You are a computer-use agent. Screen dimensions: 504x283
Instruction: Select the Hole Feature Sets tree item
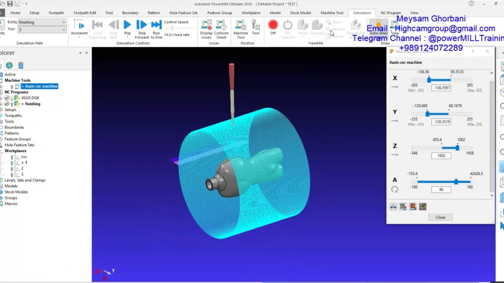pos(19,145)
